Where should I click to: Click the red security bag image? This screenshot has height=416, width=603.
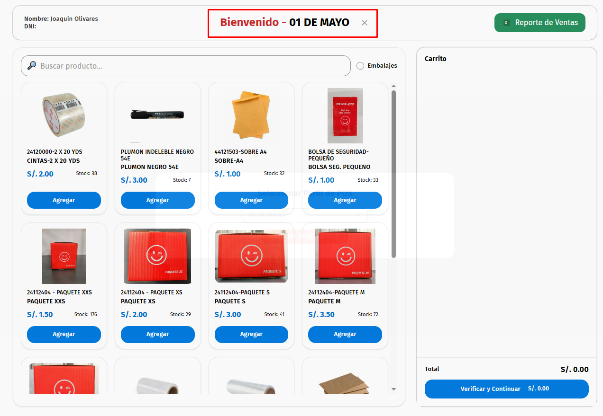pyautogui.click(x=345, y=115)
